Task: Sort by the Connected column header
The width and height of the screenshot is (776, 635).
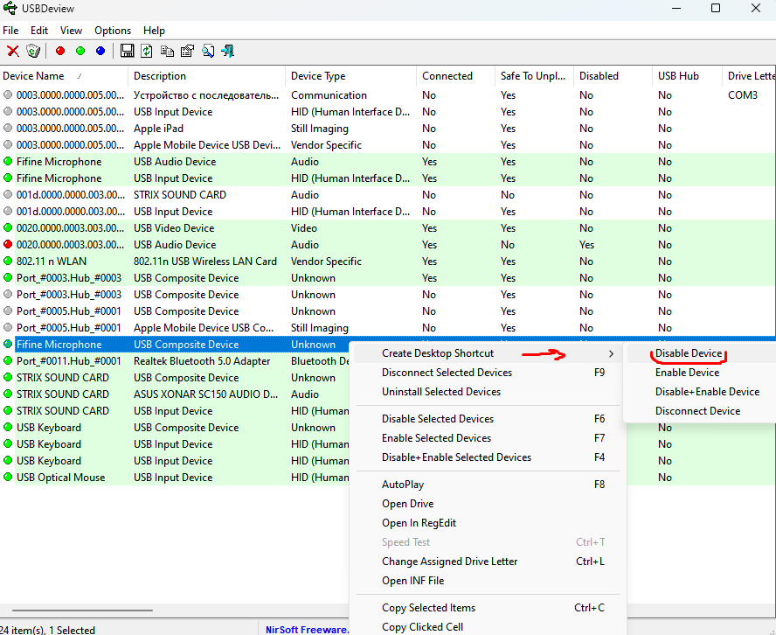Action: (456, 76)
